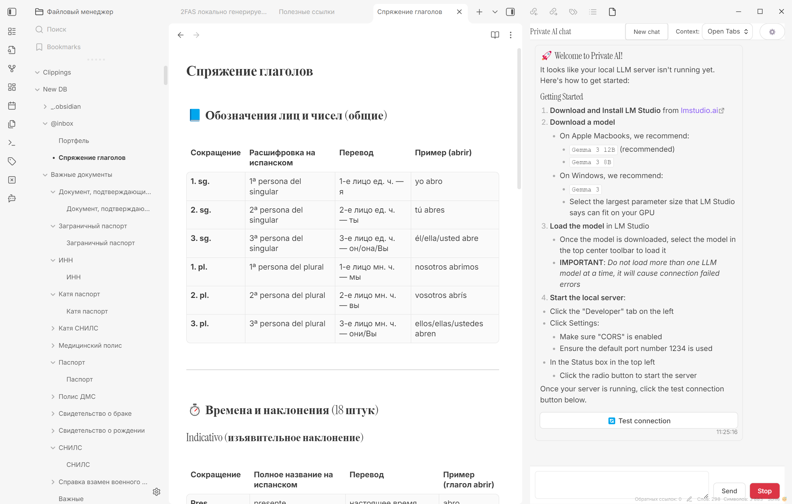Viewport: 792px width, 504px height.
Task: Switch to the 2FAS локально tab
Action: pos(223,12)
